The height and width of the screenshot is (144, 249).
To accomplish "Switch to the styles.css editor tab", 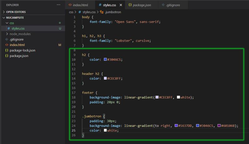I will click(110, 5).
